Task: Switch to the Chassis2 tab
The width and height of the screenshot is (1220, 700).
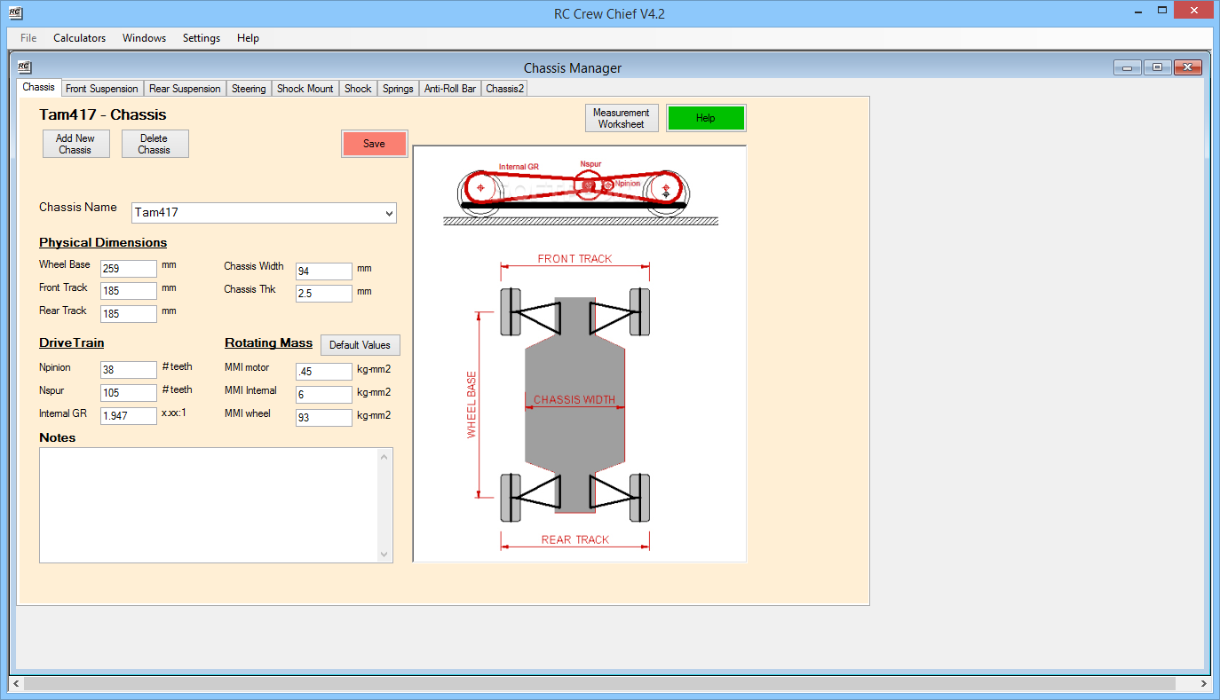Action: click(504, 89)
